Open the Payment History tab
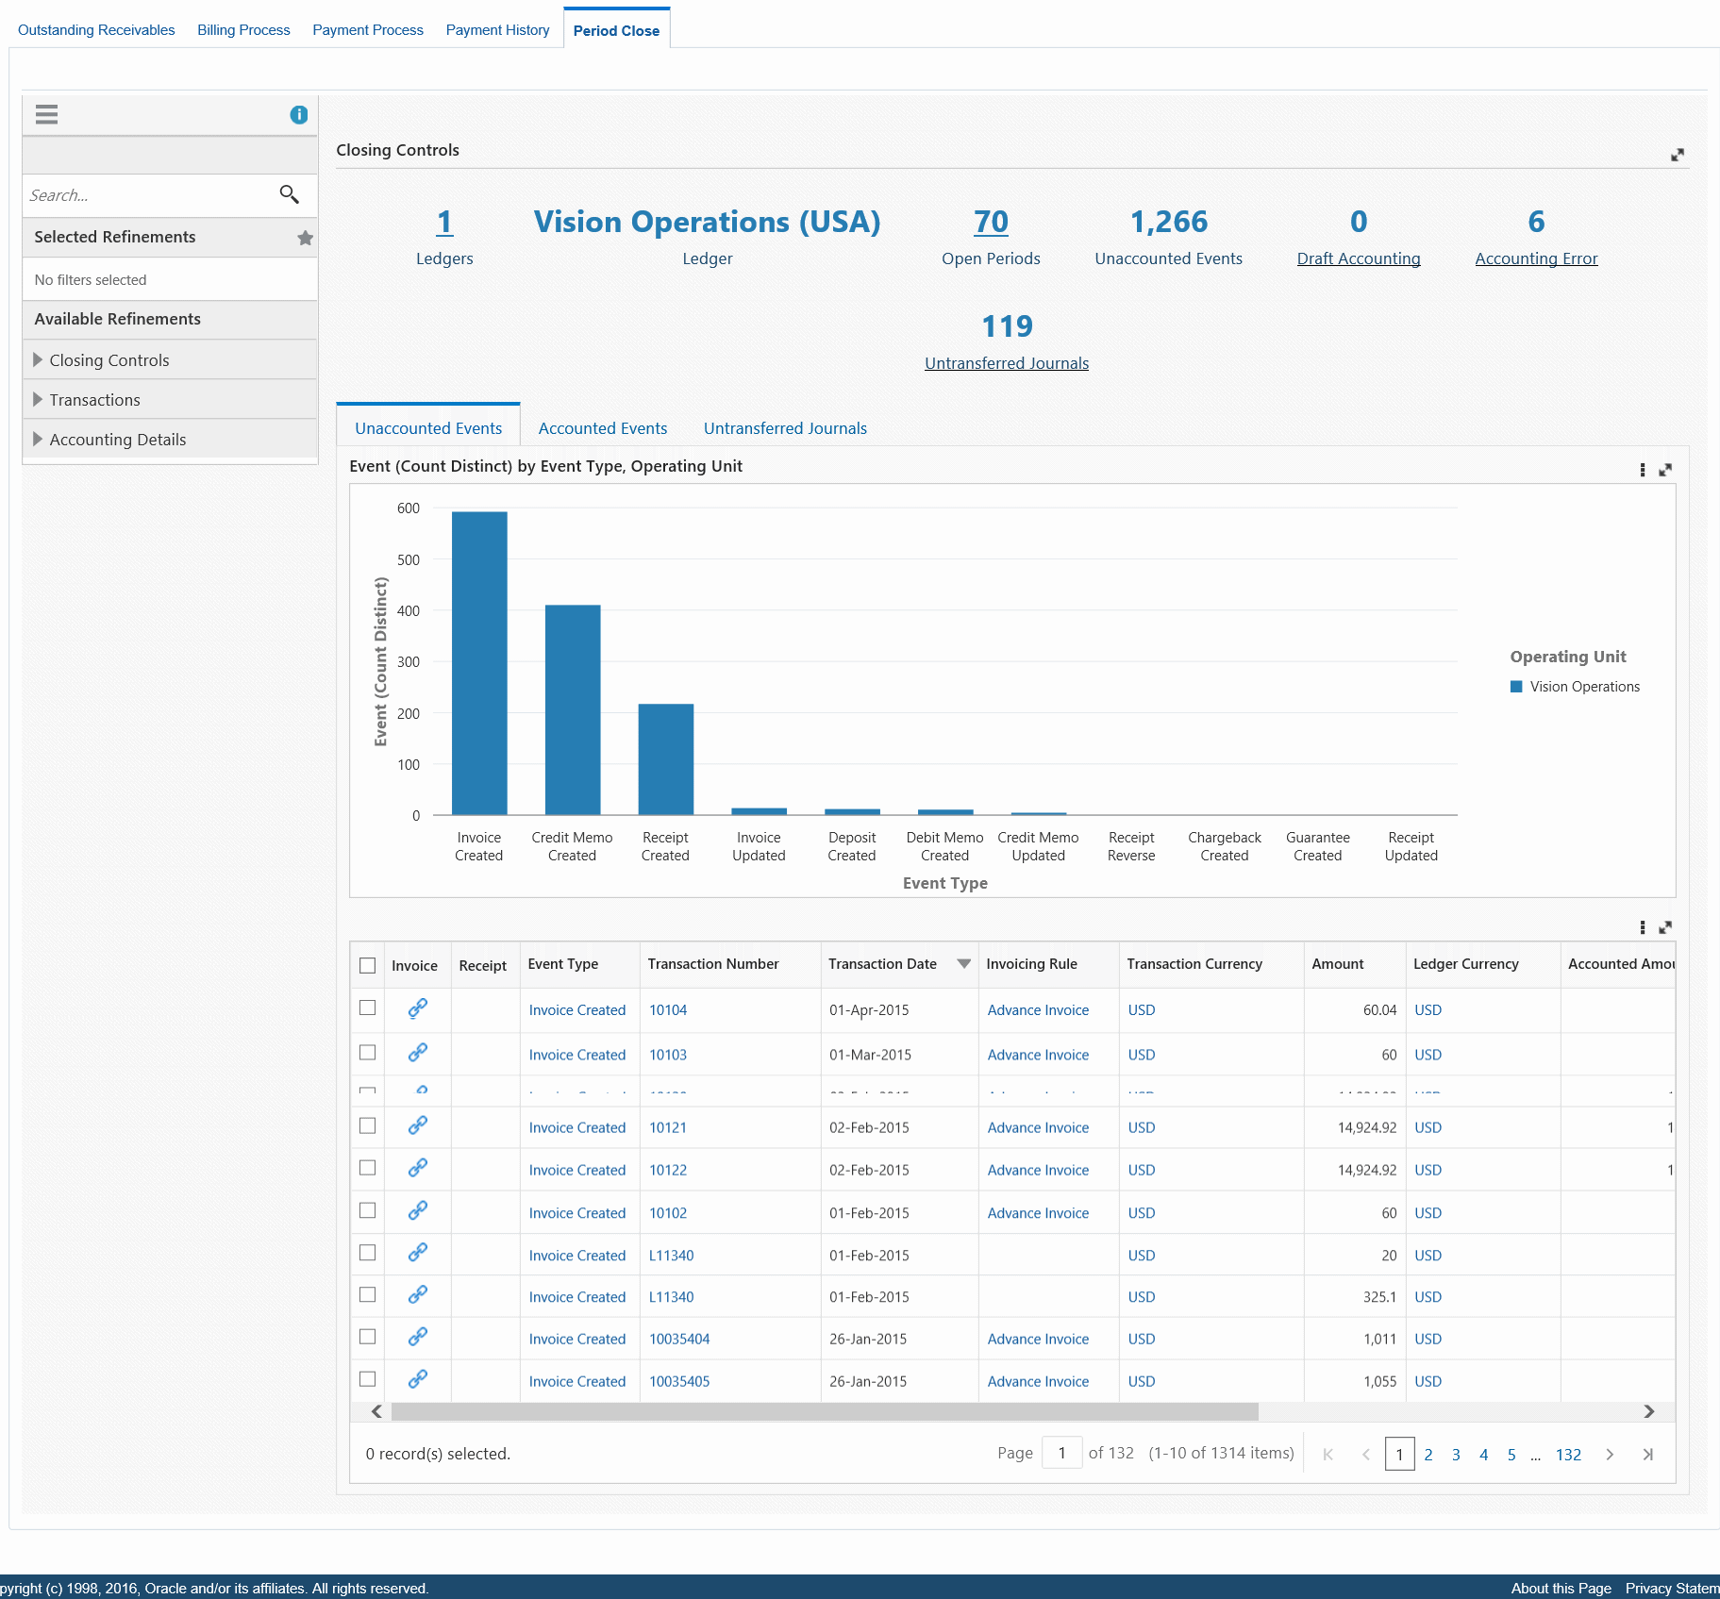The image size is (1720, 1599). 497,30
